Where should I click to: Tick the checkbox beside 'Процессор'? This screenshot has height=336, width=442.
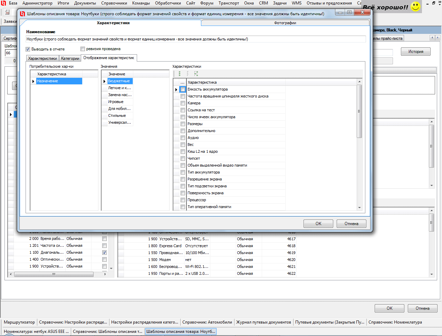pos(183,200)
